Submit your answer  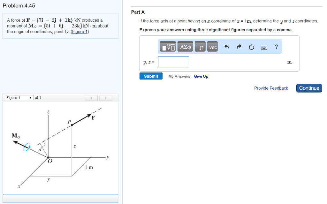point(151,76)
